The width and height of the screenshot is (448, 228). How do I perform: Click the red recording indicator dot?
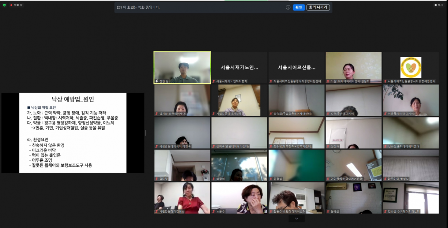coord(11,5)
